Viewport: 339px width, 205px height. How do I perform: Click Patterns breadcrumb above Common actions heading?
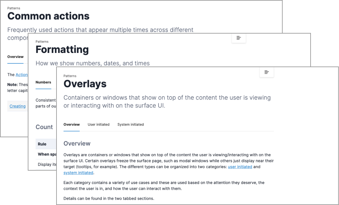click(14, 8)
